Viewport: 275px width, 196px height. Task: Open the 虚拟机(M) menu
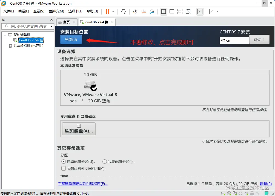(56, 11)
